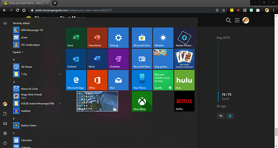Screen dimensions: 278x148
Task: Open the Microsoft News tile
Action: click(142, 59)
